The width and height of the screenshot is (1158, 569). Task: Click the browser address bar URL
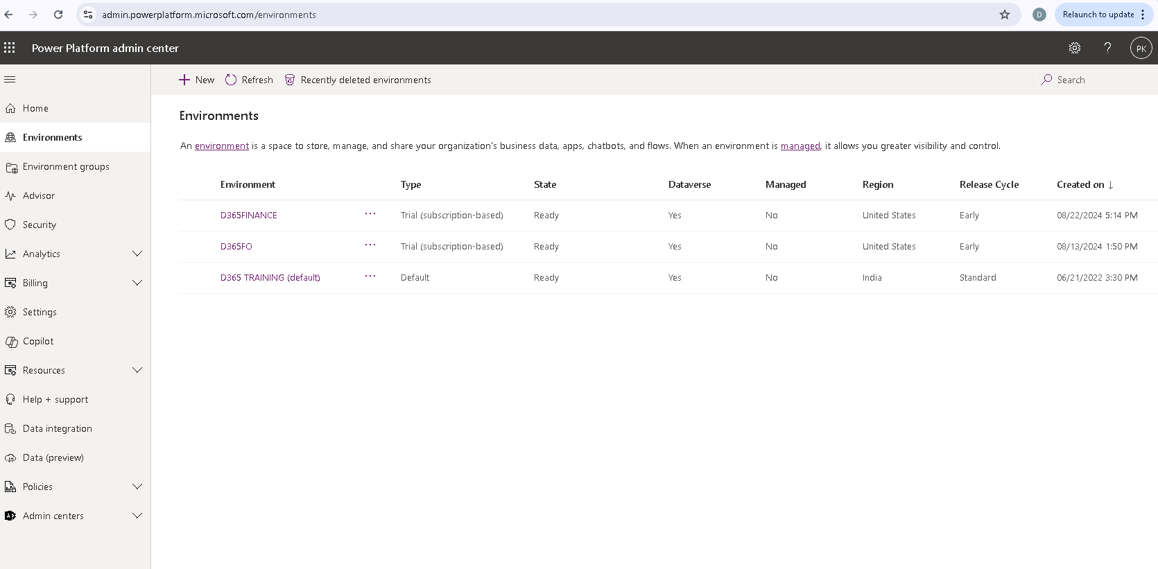pyautogui.click(x=209, y=15)
